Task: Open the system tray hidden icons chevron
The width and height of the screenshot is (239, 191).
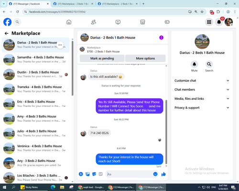Action: (199, 187)
